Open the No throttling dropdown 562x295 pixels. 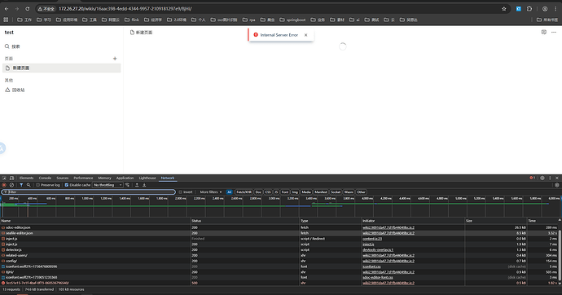tap(108, 185)
